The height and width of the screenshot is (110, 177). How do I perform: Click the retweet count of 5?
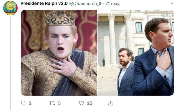(59, 103)
